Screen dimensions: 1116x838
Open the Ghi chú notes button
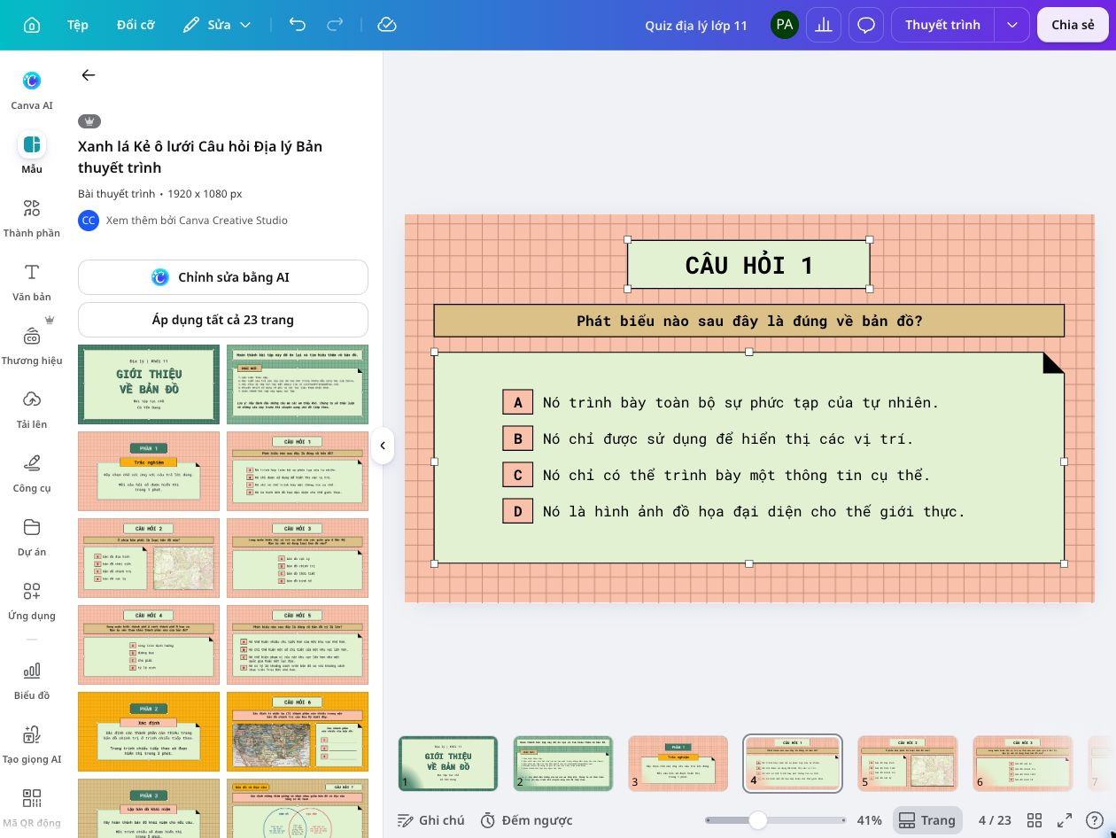click(x=431, y=820)
